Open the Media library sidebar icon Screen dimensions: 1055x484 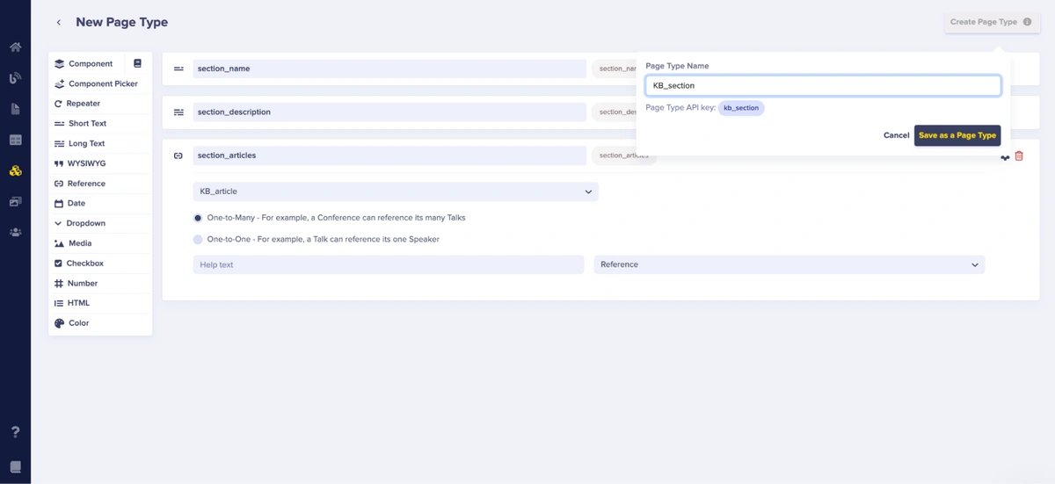pos(15,202)
